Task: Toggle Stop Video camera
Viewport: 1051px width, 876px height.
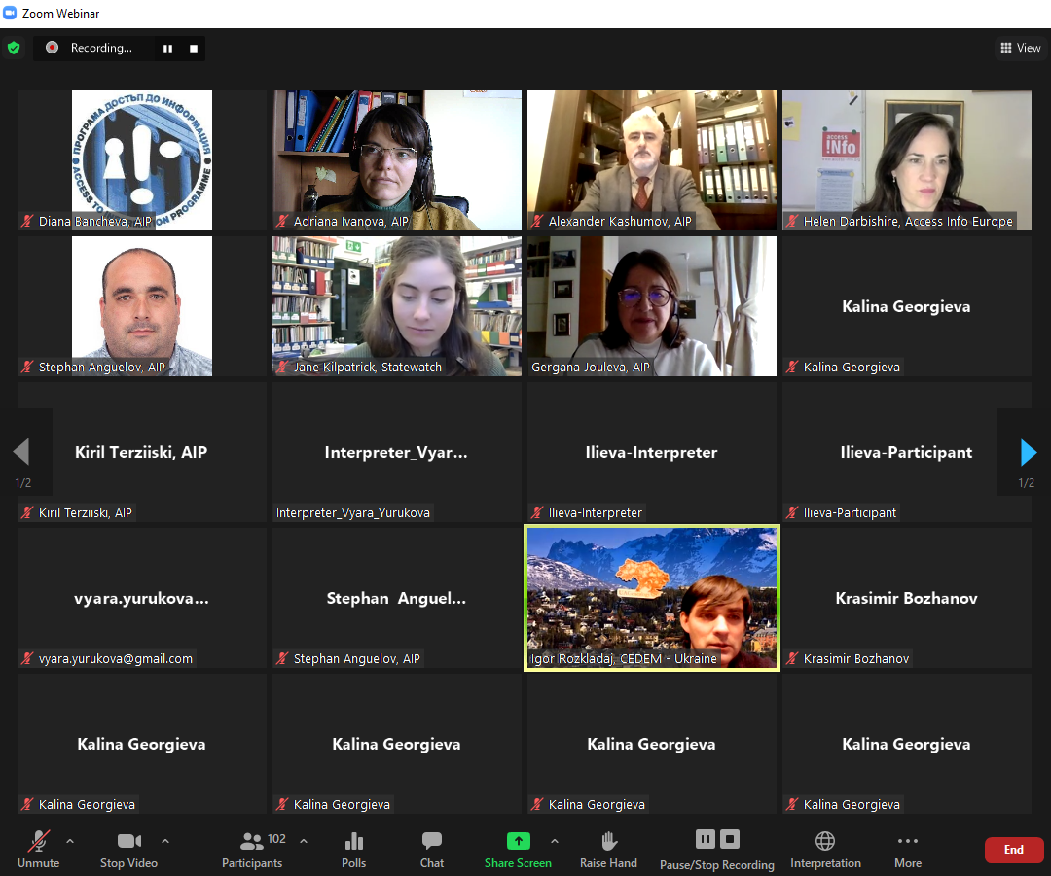Action: click(128, 842)
